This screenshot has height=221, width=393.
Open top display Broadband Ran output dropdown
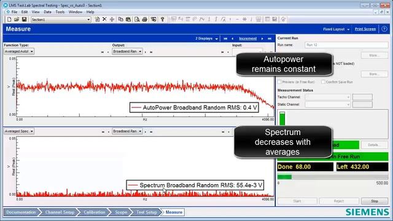[x=140, y=52]
